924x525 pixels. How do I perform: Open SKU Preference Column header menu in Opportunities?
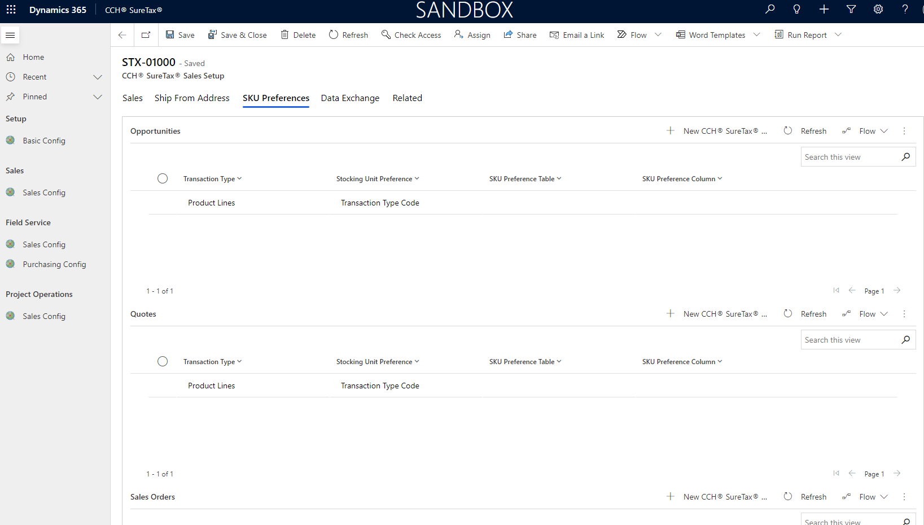(x=682, y=179)
